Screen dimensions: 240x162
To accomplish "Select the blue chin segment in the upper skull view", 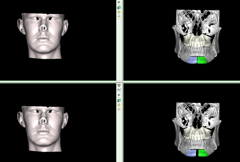I will point(192,60).
